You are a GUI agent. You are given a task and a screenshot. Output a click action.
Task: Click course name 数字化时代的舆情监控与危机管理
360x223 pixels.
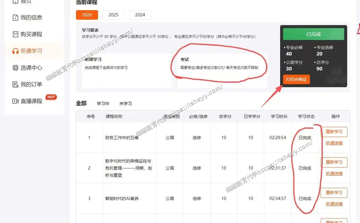click(x=129, y=168)
